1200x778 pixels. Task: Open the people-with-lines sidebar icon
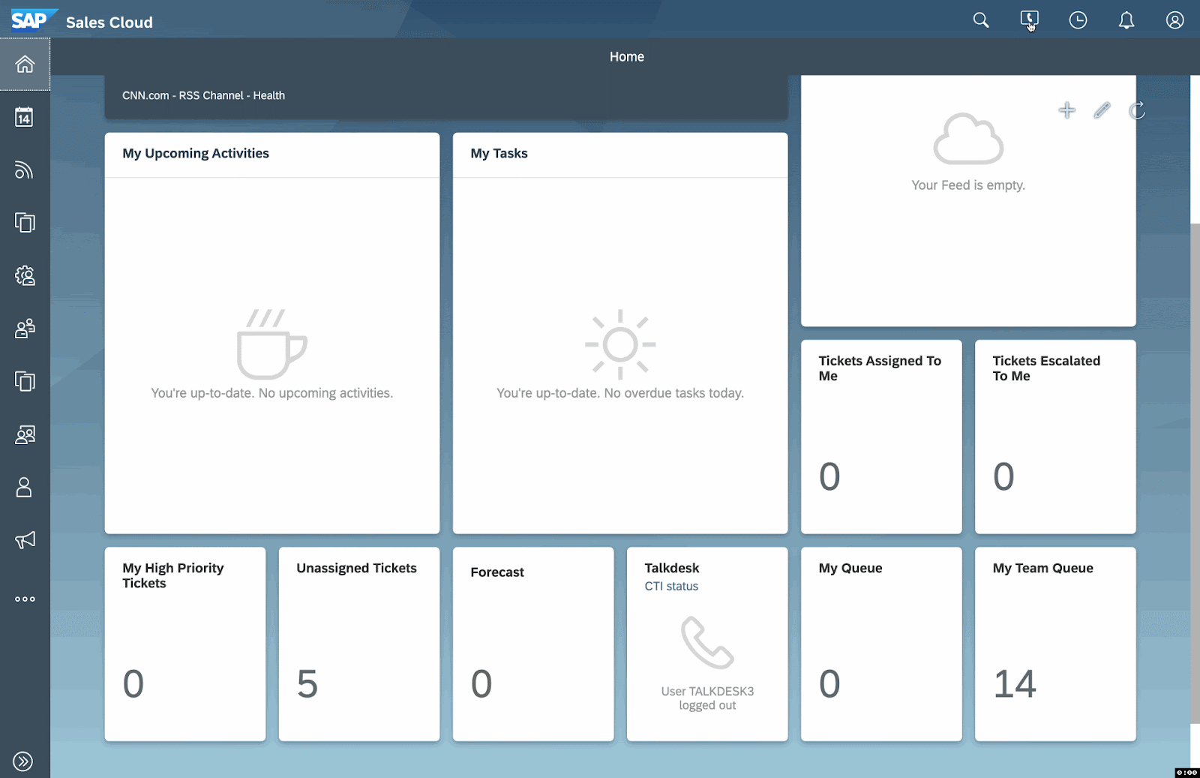(25, 329)
